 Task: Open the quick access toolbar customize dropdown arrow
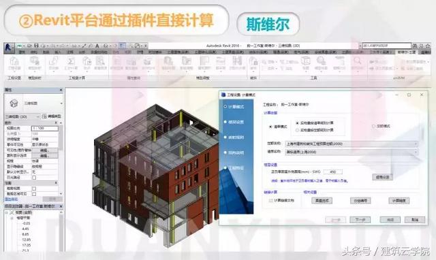tap(146, 46)
